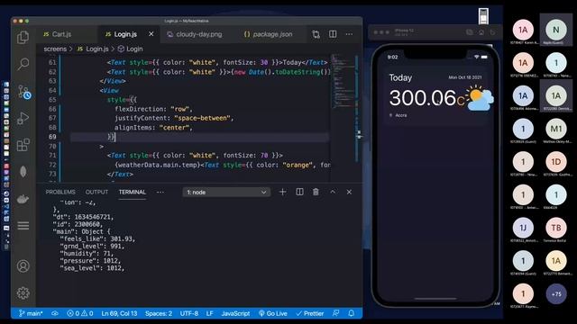577x324 pixels.
Task: Select the TERMINAL panel tab
Action: point(133,192)
